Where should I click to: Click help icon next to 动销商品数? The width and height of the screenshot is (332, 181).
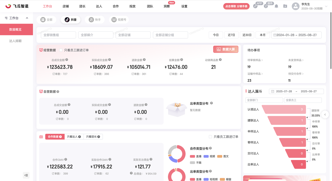(220, 60)
